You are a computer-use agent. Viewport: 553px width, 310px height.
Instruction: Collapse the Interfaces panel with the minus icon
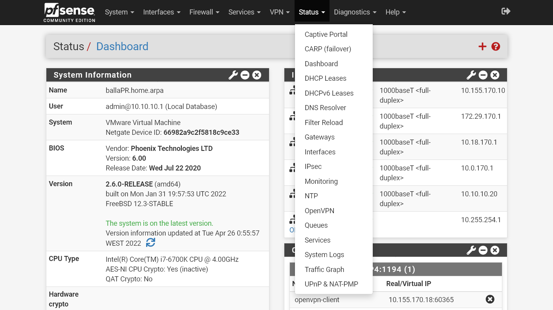pos(483,75)
